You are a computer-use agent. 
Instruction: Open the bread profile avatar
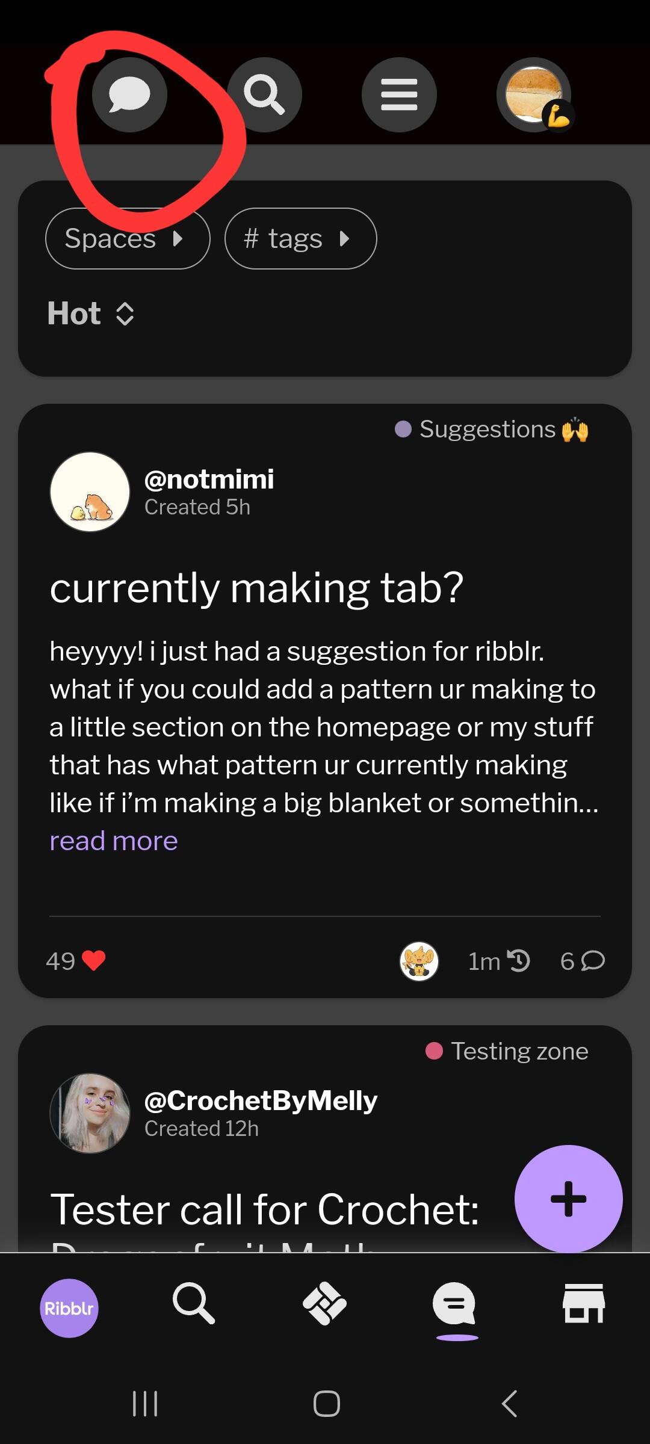click(x=534, y=95)
